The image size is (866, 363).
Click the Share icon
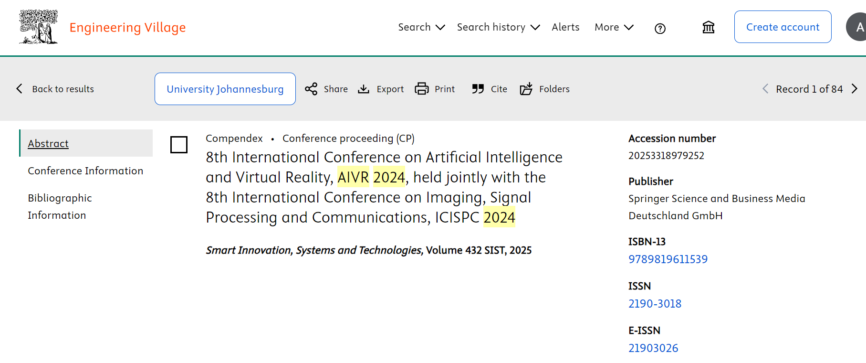(311, 89)
